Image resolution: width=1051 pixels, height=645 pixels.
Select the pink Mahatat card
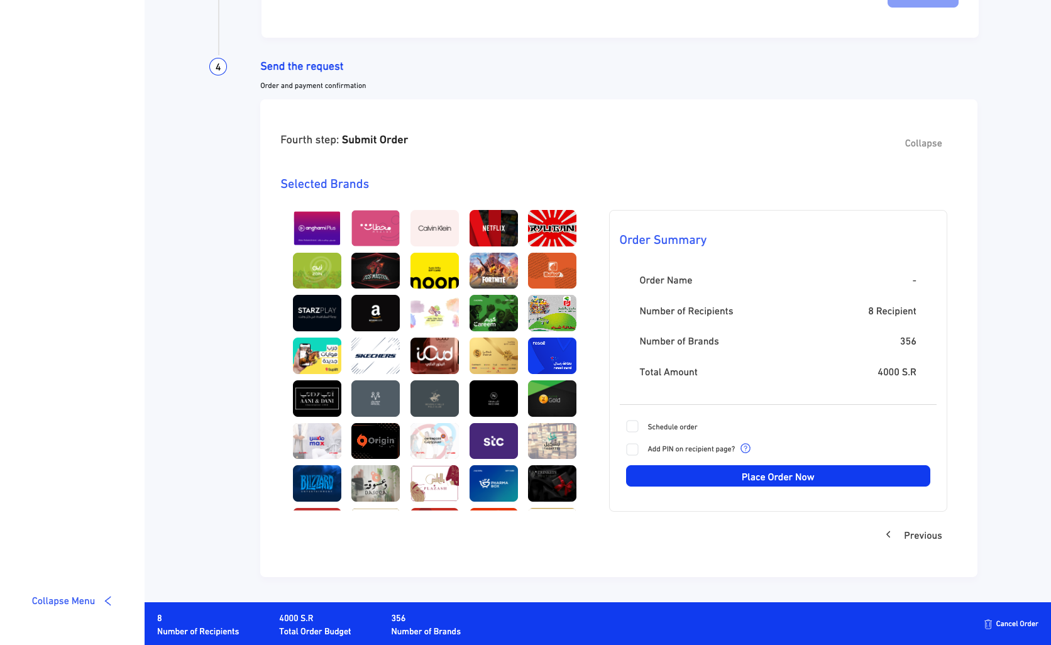click(x=375, y=228)
